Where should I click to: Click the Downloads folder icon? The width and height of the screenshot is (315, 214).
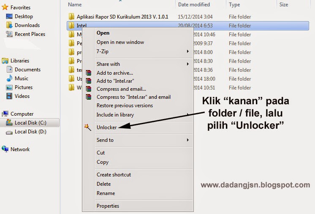click(x=9, y=25)
